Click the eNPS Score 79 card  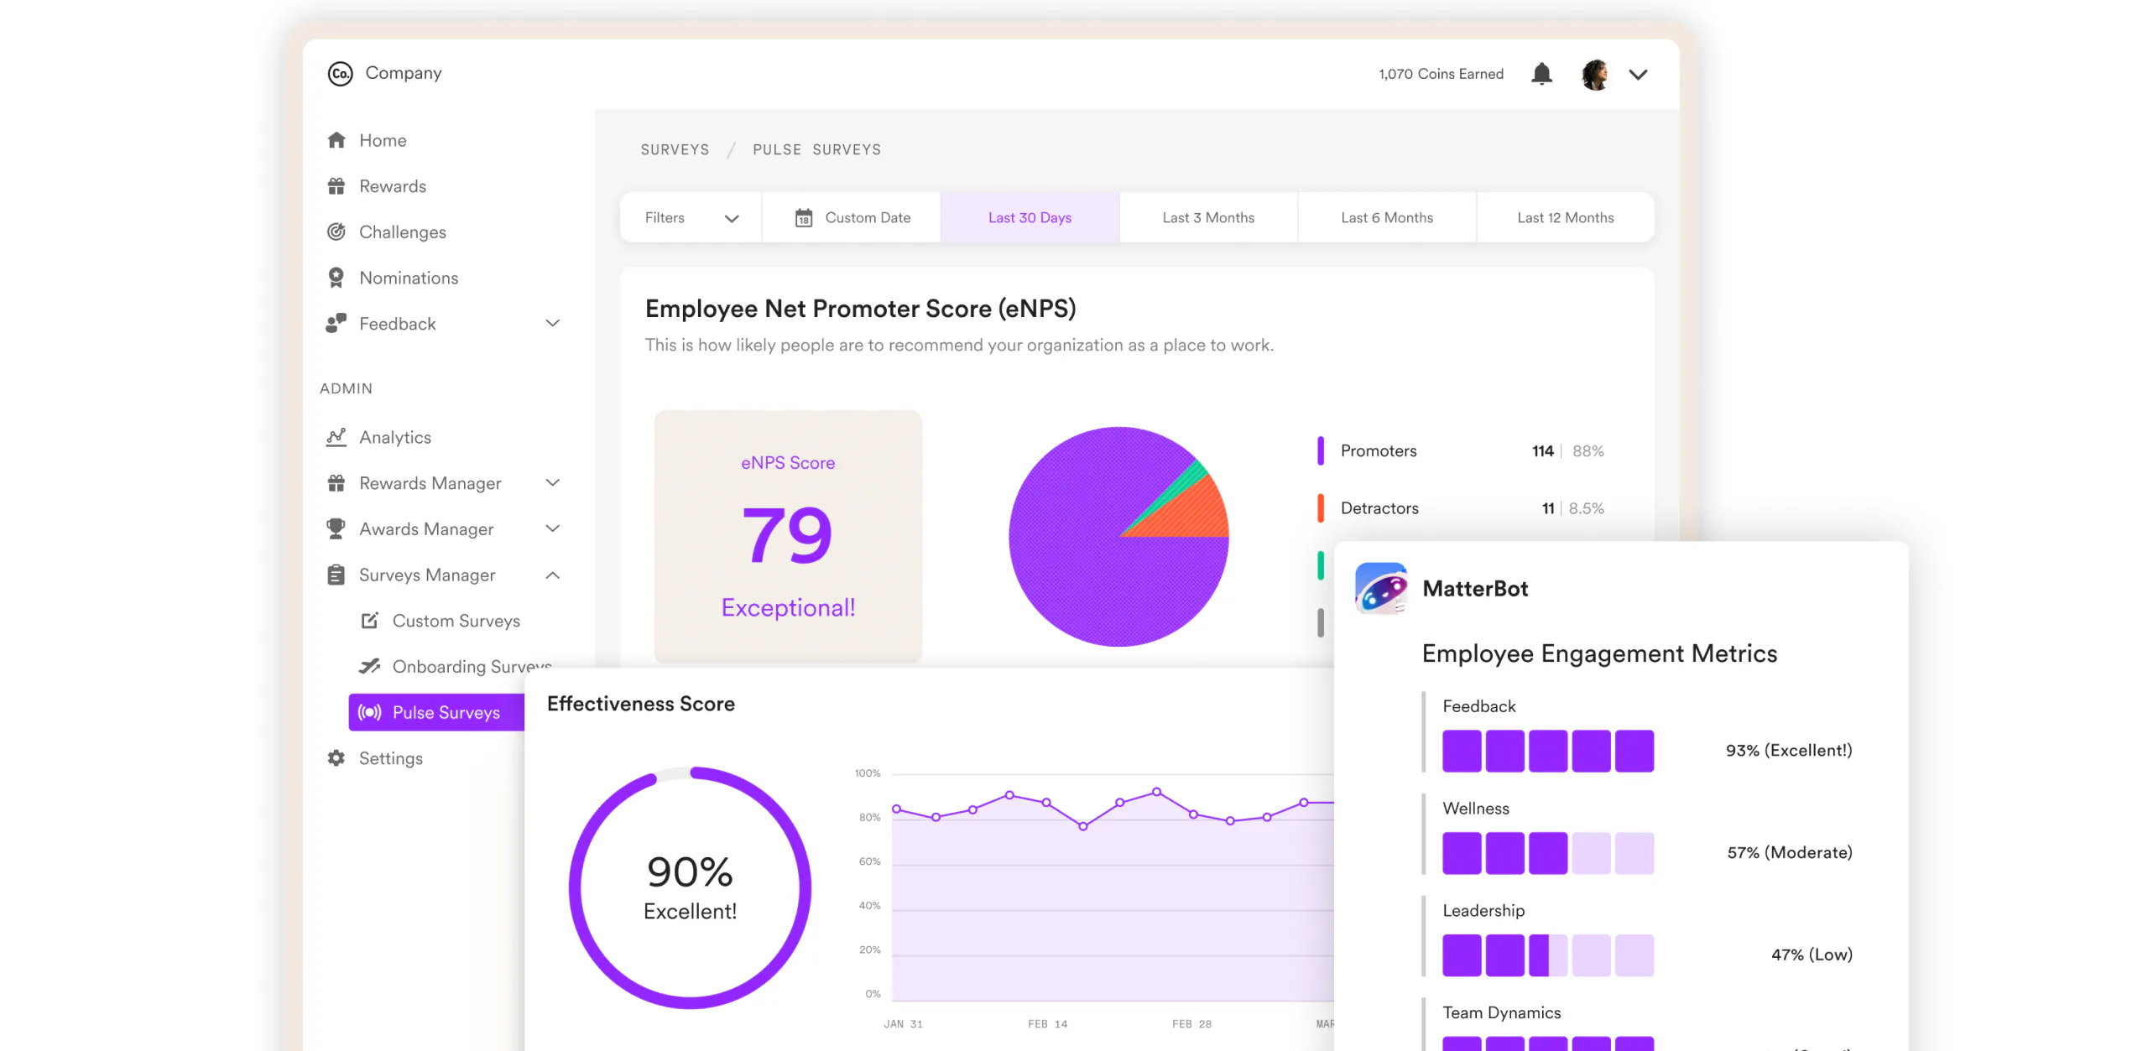click(788, 536)
